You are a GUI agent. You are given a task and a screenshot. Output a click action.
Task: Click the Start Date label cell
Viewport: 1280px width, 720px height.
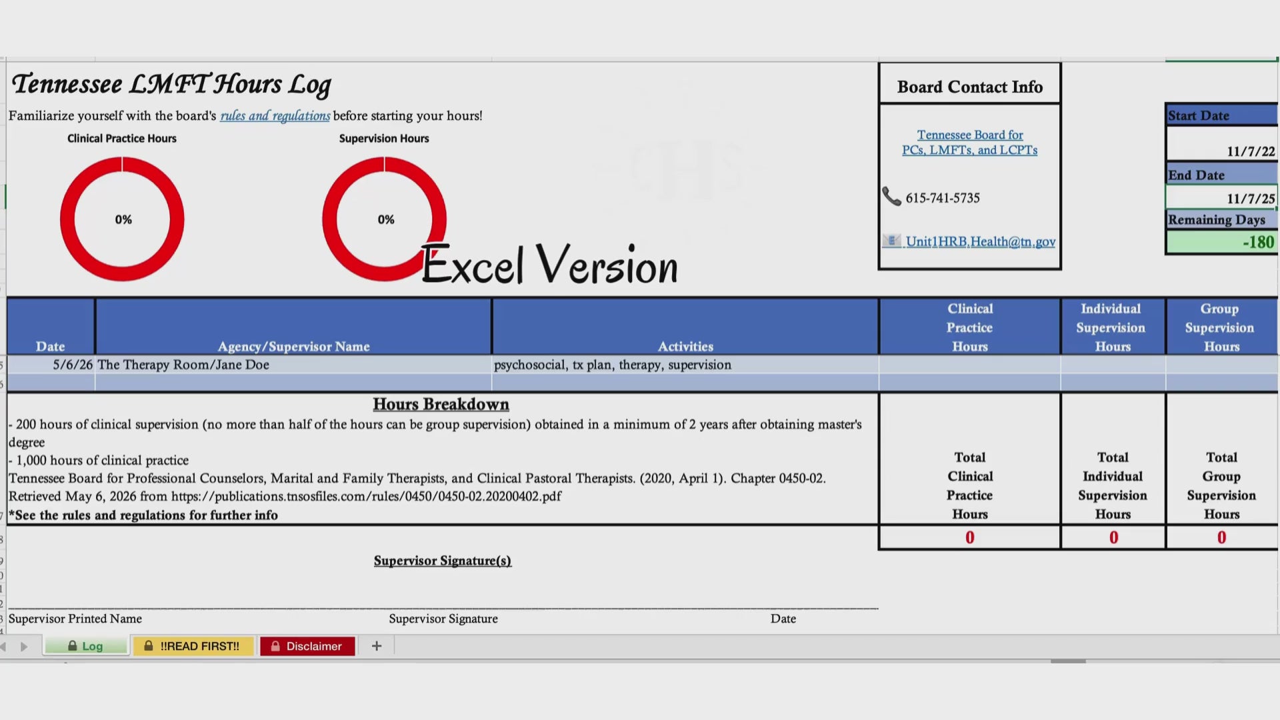[1221, 115]
